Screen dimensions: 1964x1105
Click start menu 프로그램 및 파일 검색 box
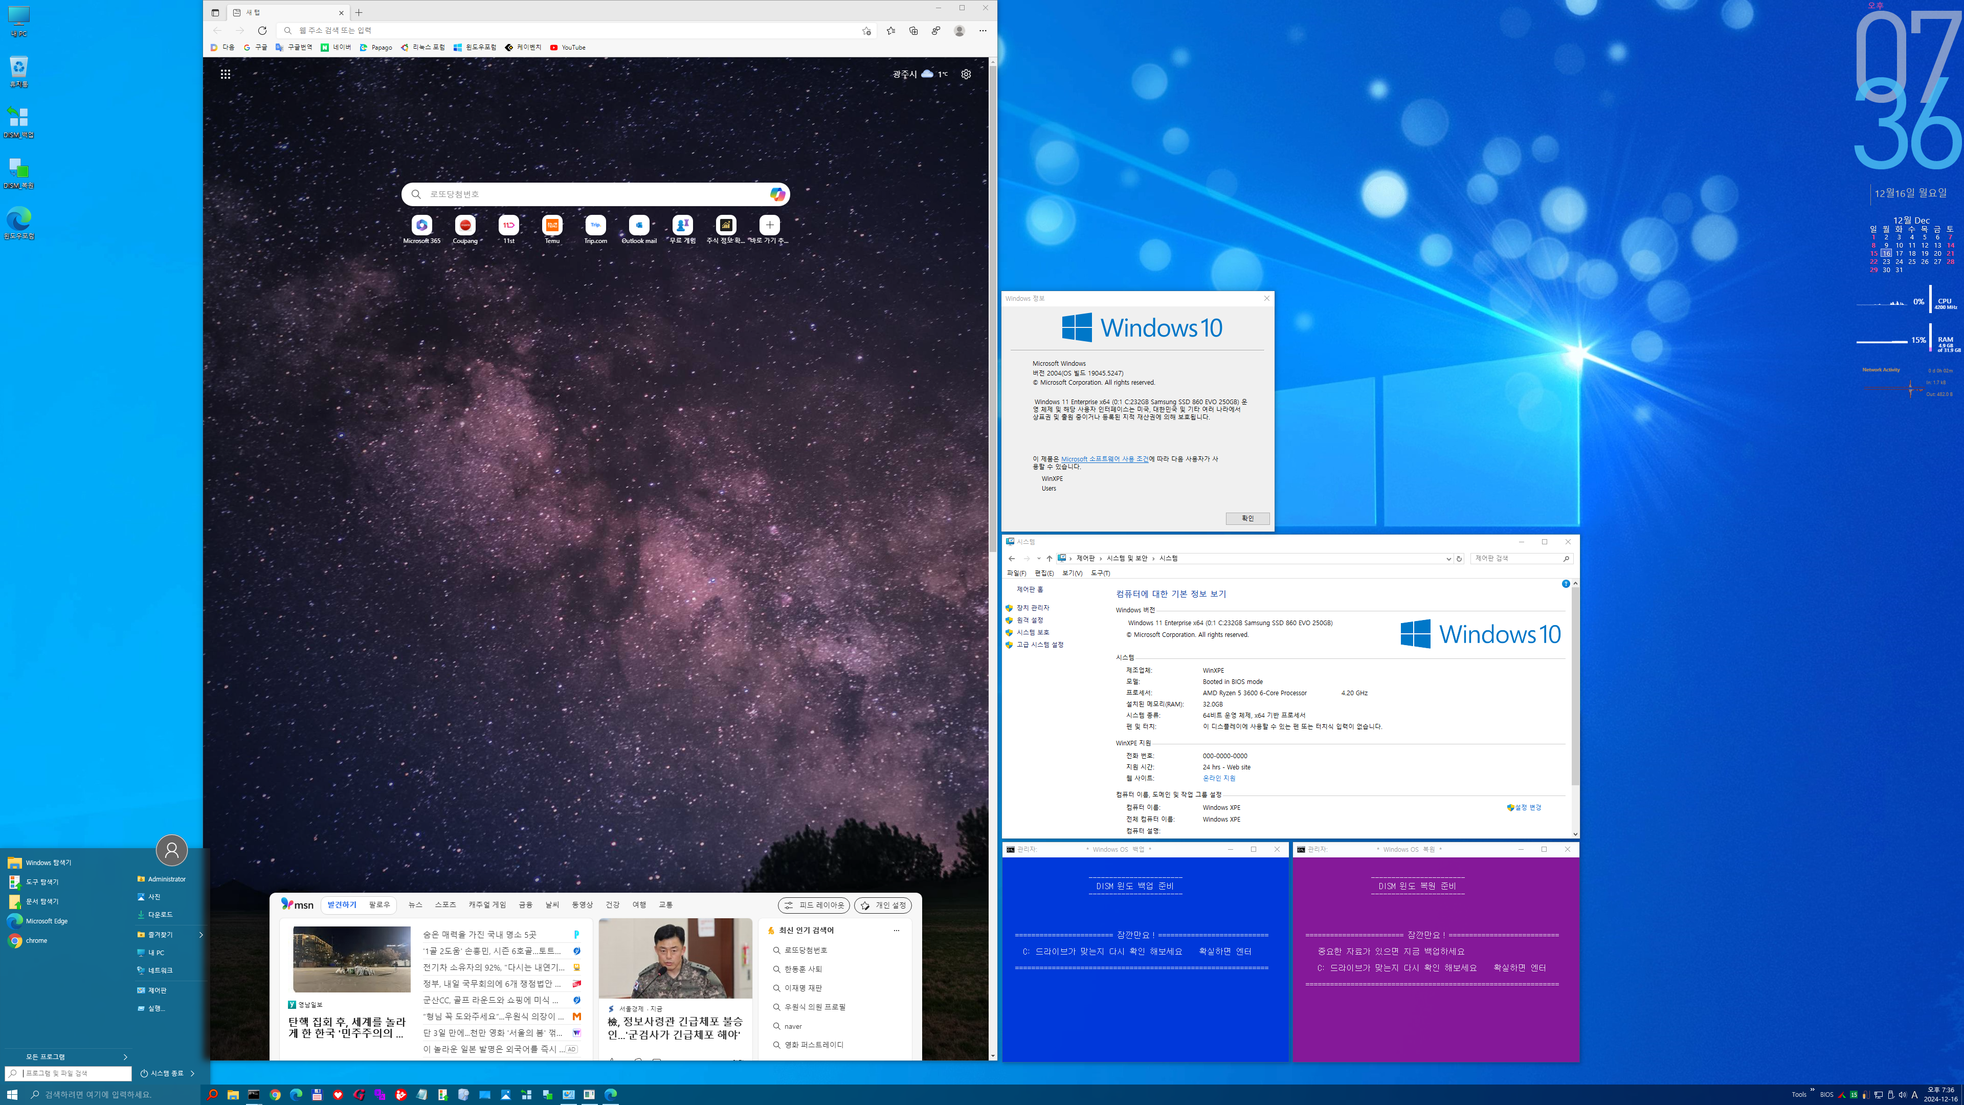69,1073
